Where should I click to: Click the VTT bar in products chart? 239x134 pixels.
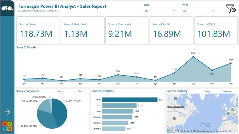(x=119, y=105)
